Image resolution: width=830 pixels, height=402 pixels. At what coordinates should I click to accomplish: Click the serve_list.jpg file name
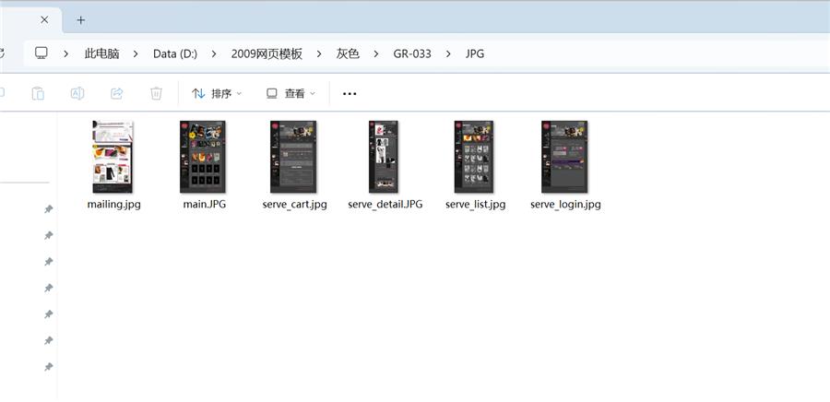[x=475, y=204]
